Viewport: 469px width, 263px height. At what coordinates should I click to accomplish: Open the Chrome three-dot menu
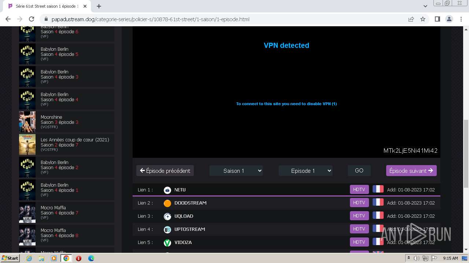coord(461,19)
